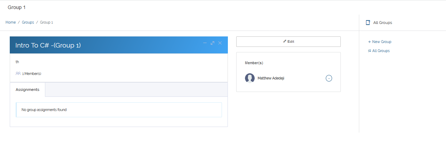The width and height of the screenshot is (446, 153).
Task: Close the Intro To C# panel
Action: click(x=220, y=43)
